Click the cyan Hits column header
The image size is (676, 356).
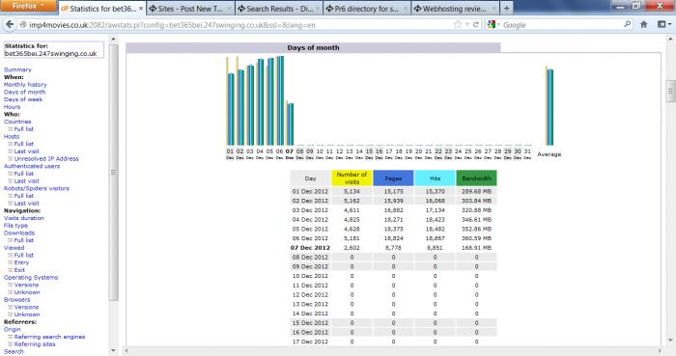[x=435, y=178]
